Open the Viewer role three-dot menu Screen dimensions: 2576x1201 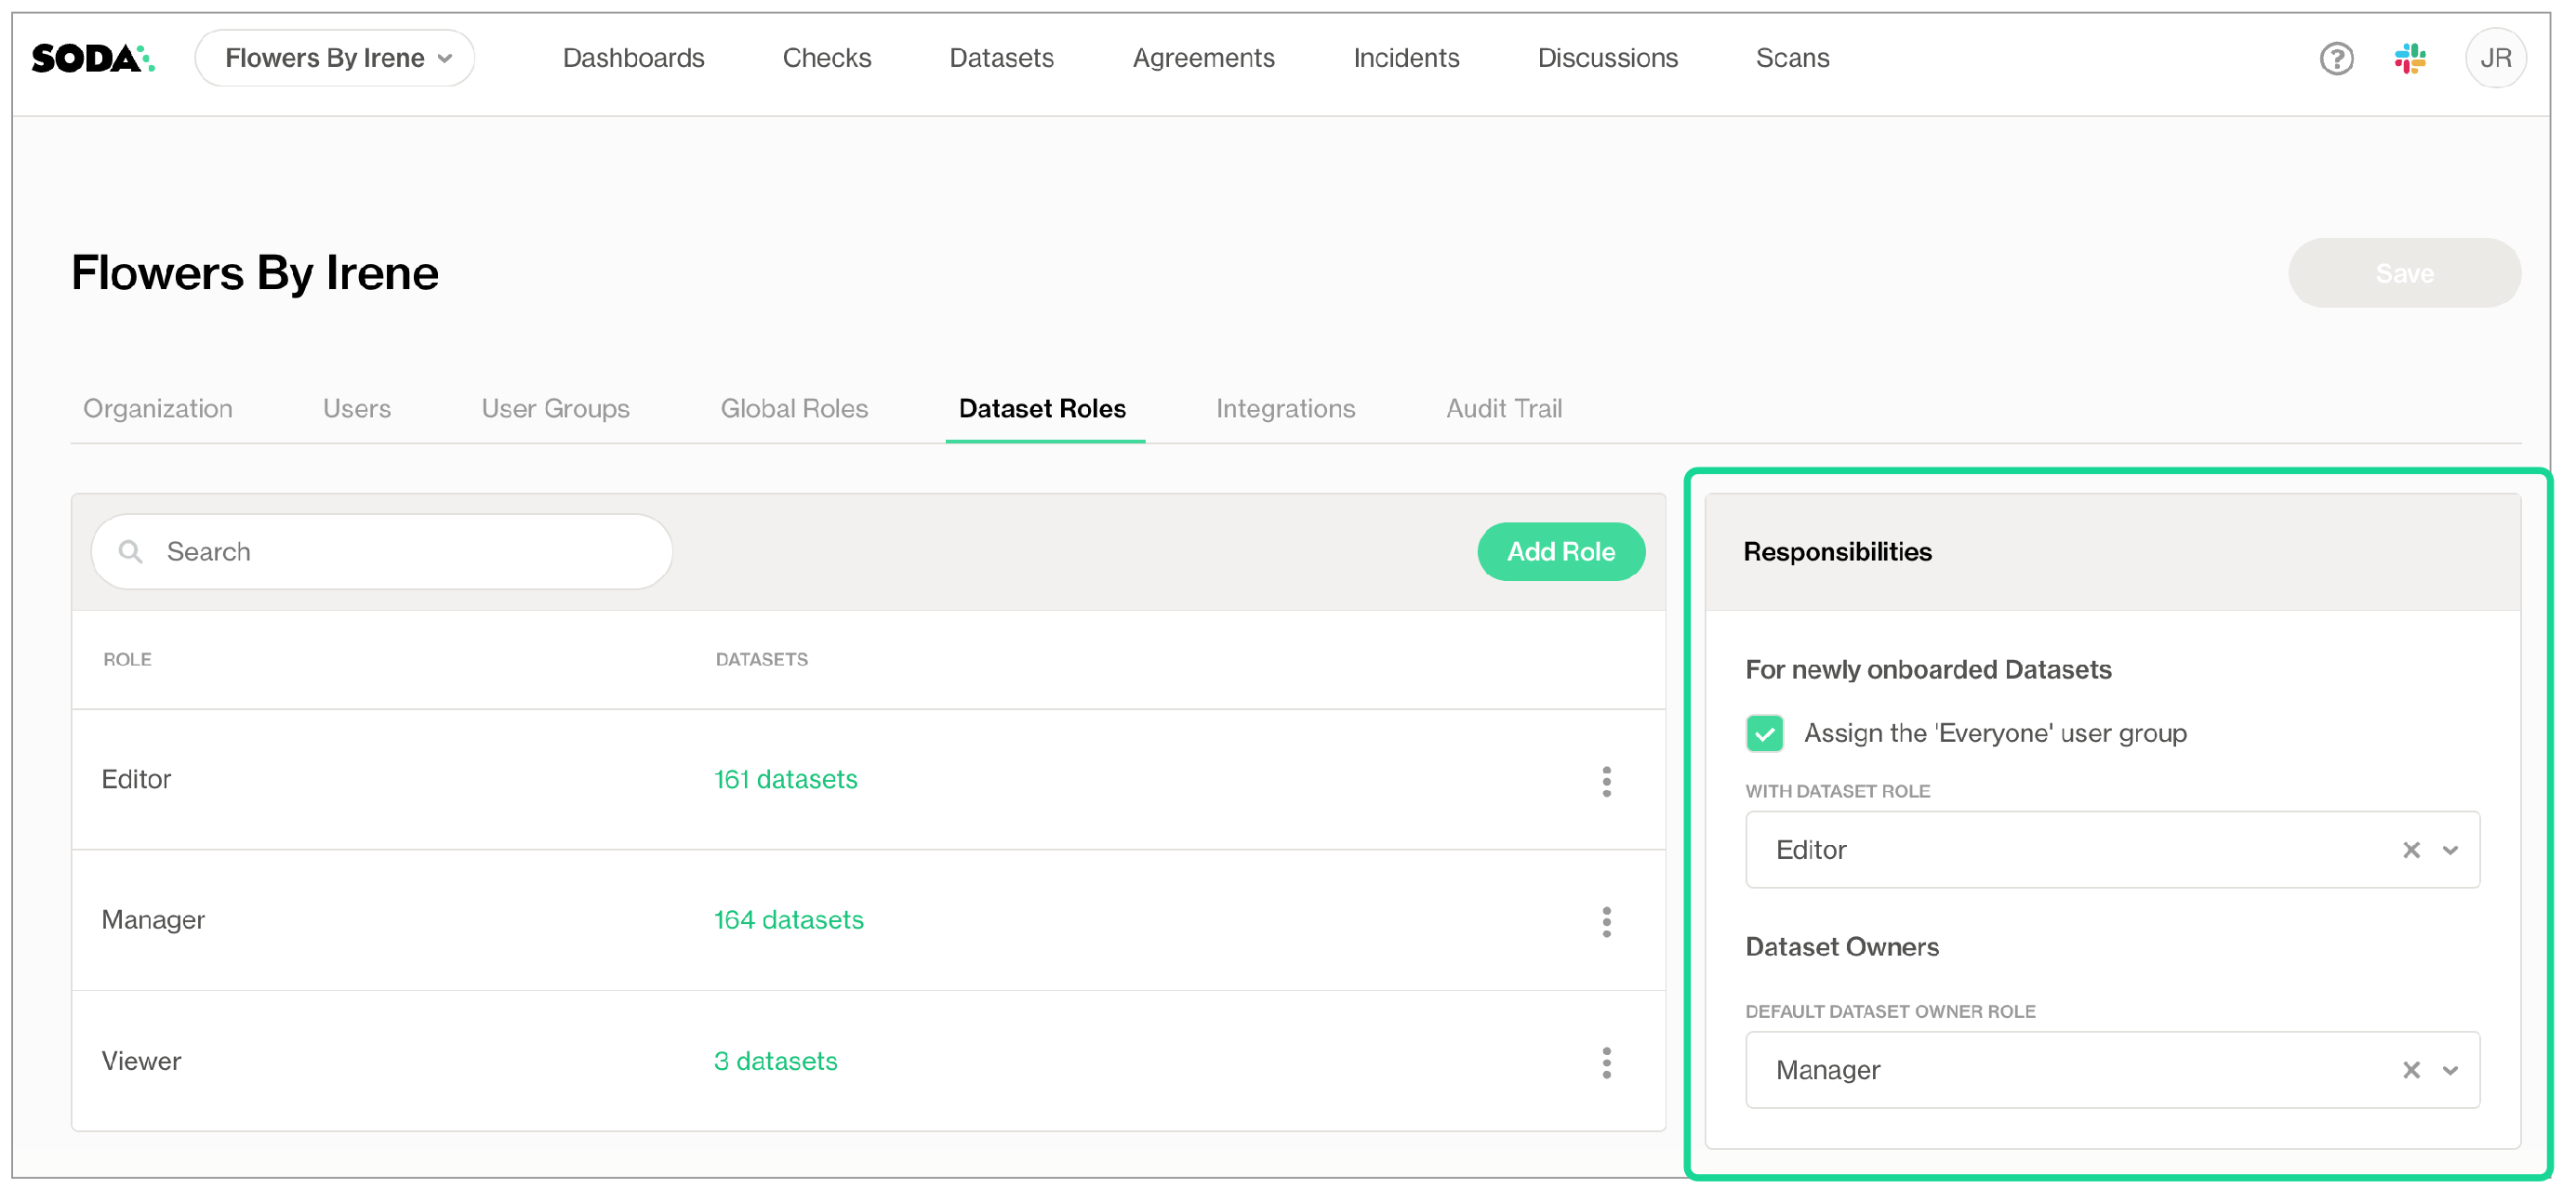1606,1062
